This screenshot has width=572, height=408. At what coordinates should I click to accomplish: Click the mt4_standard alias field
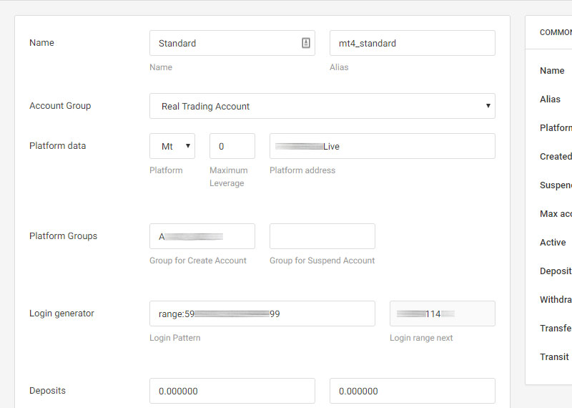click(x=412, y=43)
